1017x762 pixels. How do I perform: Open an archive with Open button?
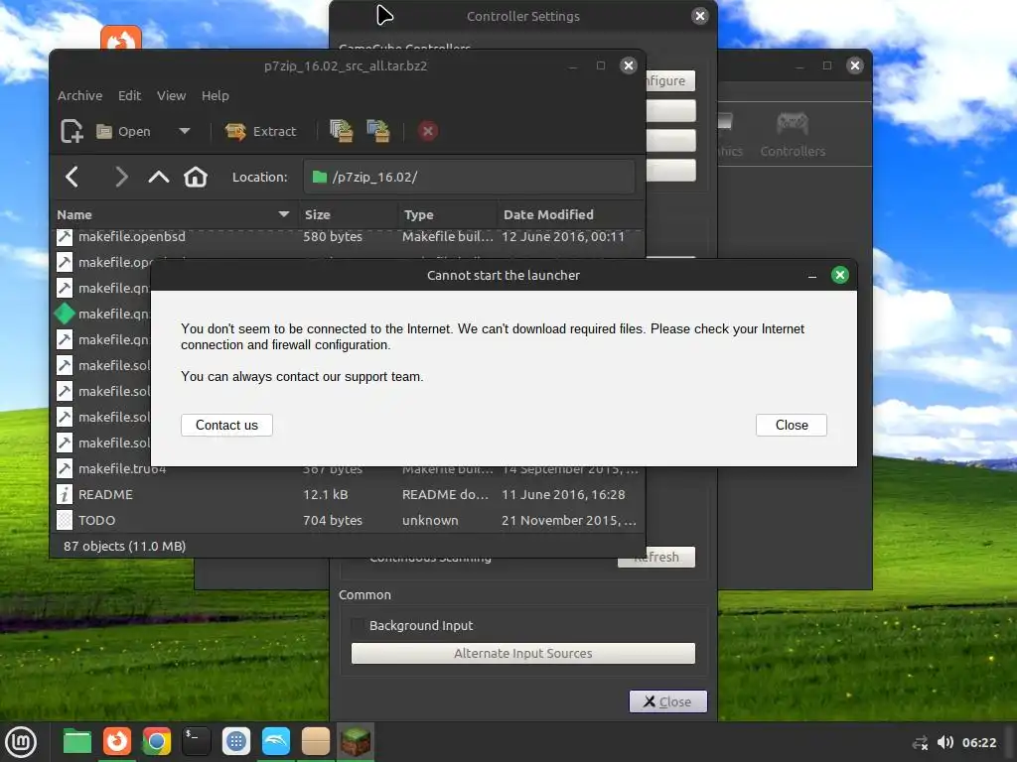(x=124, y=132)
